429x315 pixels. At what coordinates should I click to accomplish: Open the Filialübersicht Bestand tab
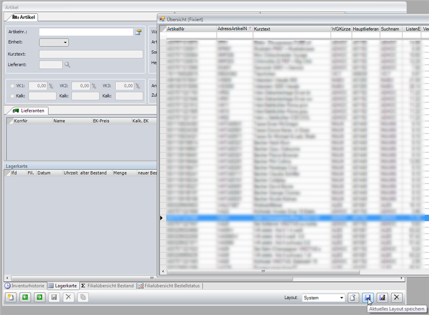coord(107,286)
